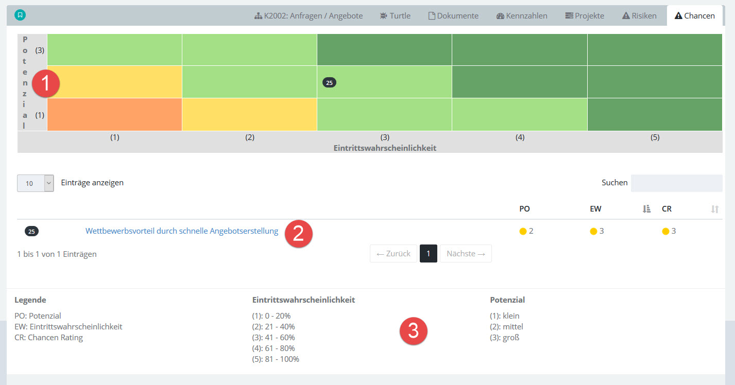Click the badge 25 in the table row
Viewport: 735px width, 385px height.
point(31,232)
